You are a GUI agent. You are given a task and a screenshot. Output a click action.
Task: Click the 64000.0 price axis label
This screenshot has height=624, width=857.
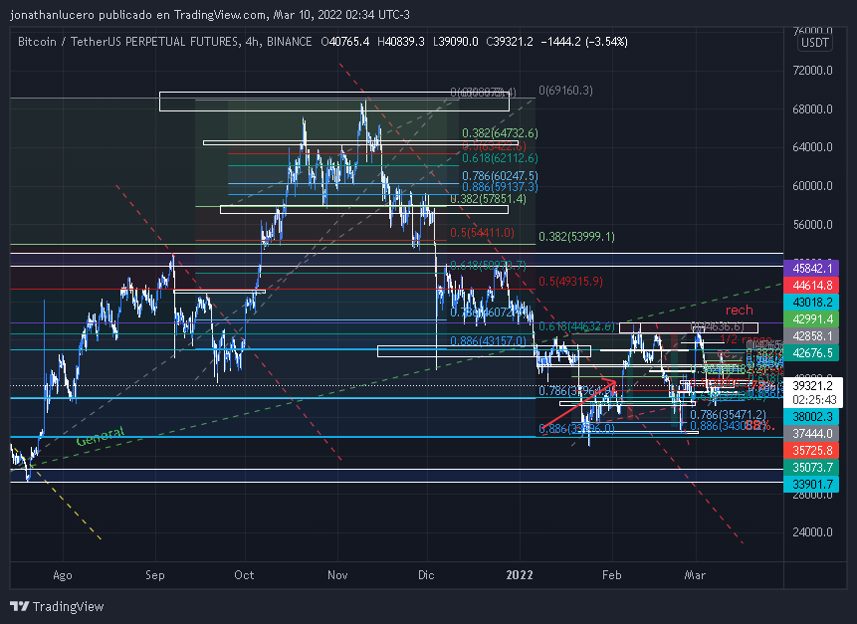[812, 147]
